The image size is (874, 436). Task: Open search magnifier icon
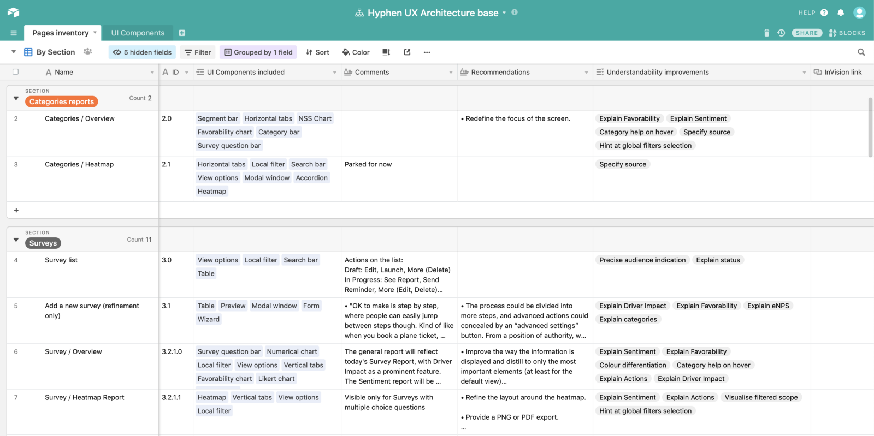tap(861, 52)
